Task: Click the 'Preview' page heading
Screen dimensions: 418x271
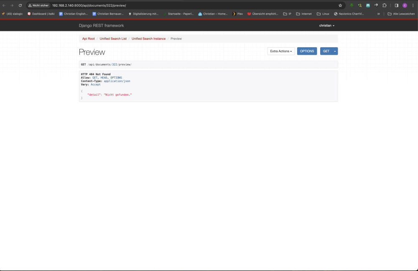Action: (x=92, y=52)
